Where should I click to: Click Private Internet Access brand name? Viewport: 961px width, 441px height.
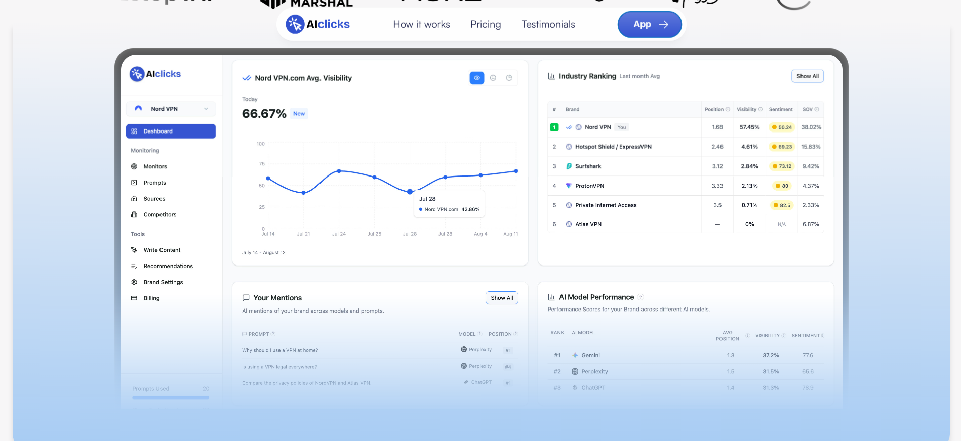(606, 205)
